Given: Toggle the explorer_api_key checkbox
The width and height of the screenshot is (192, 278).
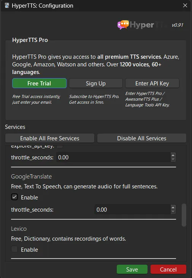Looking at the screenshot, I should (60, 146).
